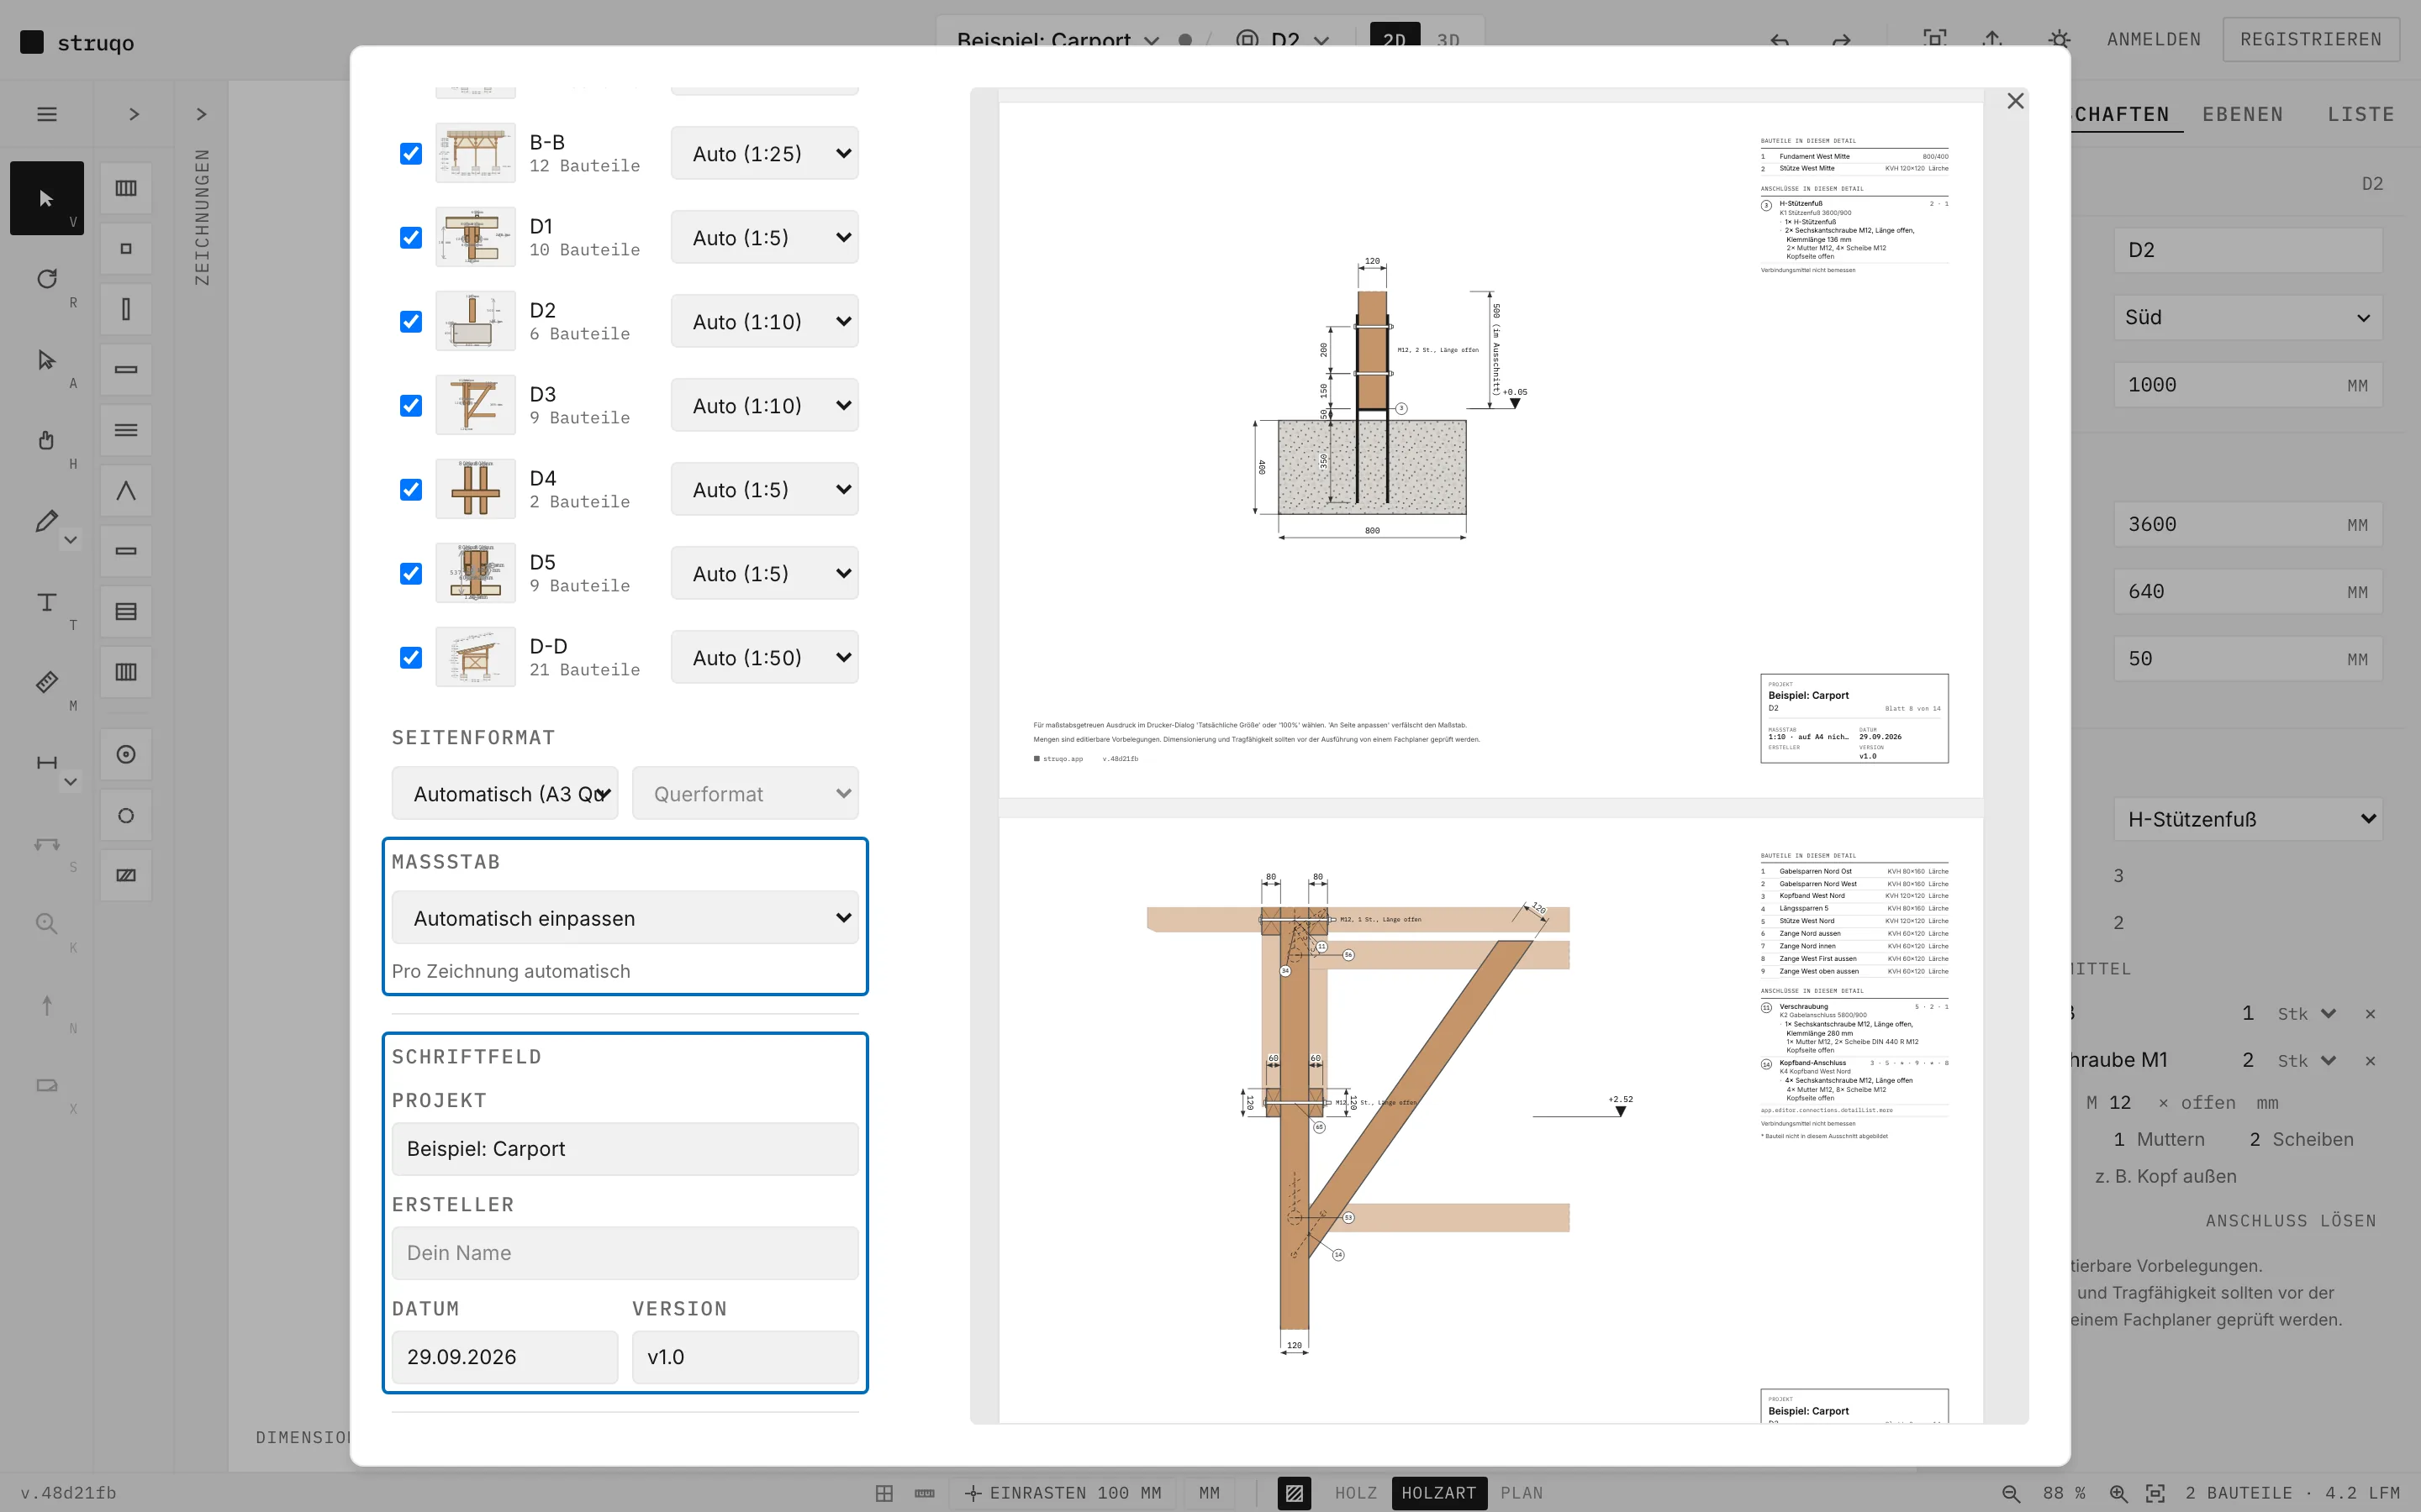This screenshot has height=1512, width=2421.
Task: Click the share/export upload icon
Action: point(1993,39)
